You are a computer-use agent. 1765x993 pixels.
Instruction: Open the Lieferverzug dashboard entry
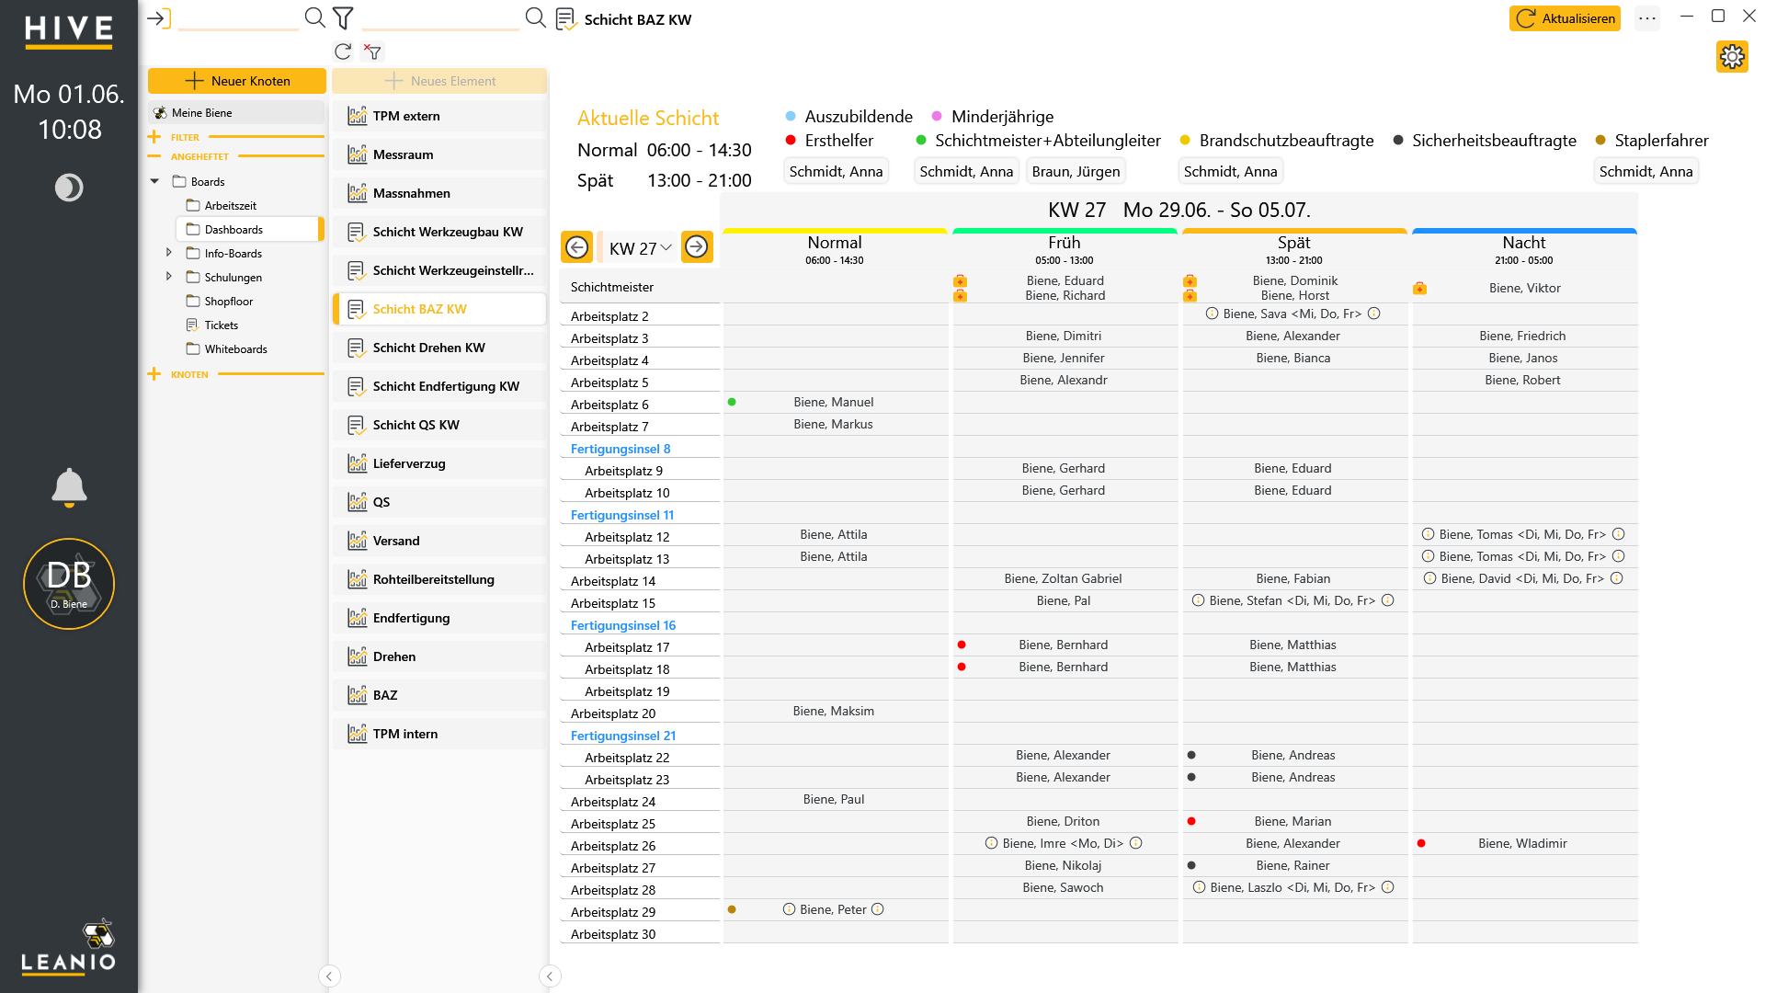[x=439, y=463]
